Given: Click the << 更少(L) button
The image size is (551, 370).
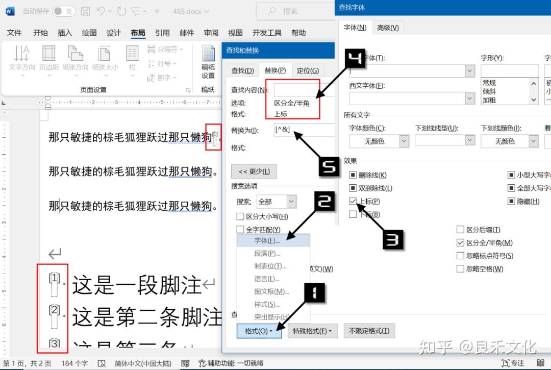Looking at the screenshot, I should 254,171.
